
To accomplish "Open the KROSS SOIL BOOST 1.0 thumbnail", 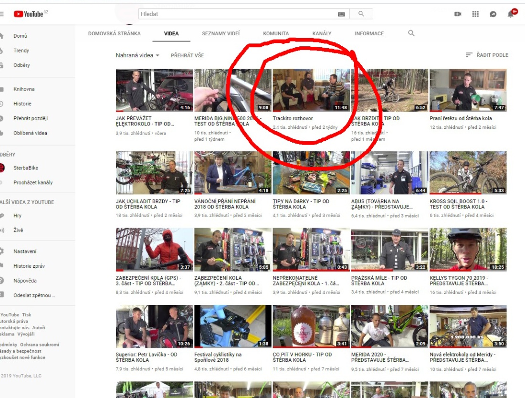I will tap(468, 173).
